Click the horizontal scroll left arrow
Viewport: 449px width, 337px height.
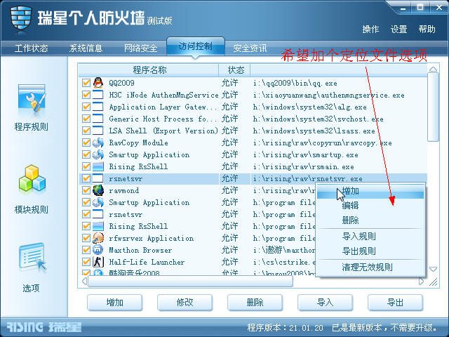tap(84, 282)
